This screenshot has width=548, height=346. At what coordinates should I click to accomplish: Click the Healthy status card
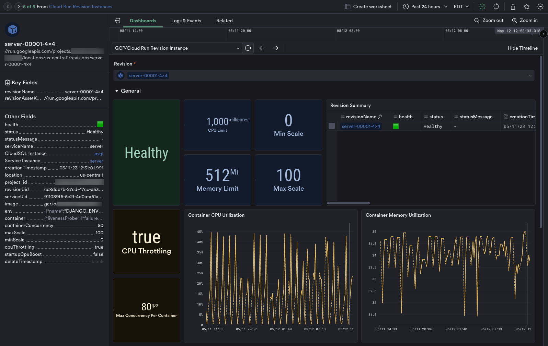click(x=146, y=153)
